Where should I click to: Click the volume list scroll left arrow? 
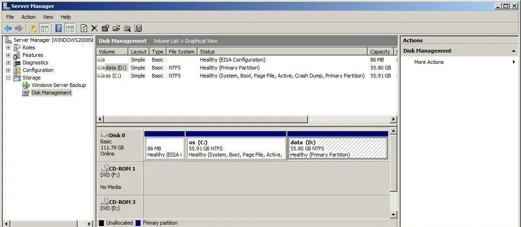point(100,119)
